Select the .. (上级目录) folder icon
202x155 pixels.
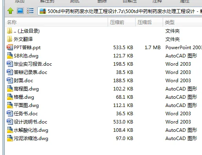tap(10, 31)
